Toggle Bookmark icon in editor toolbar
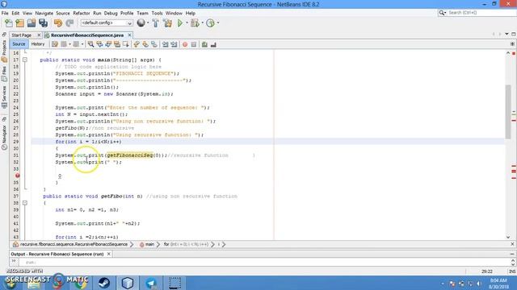Screen dimensions: 517x290 (x=154, y=44)
